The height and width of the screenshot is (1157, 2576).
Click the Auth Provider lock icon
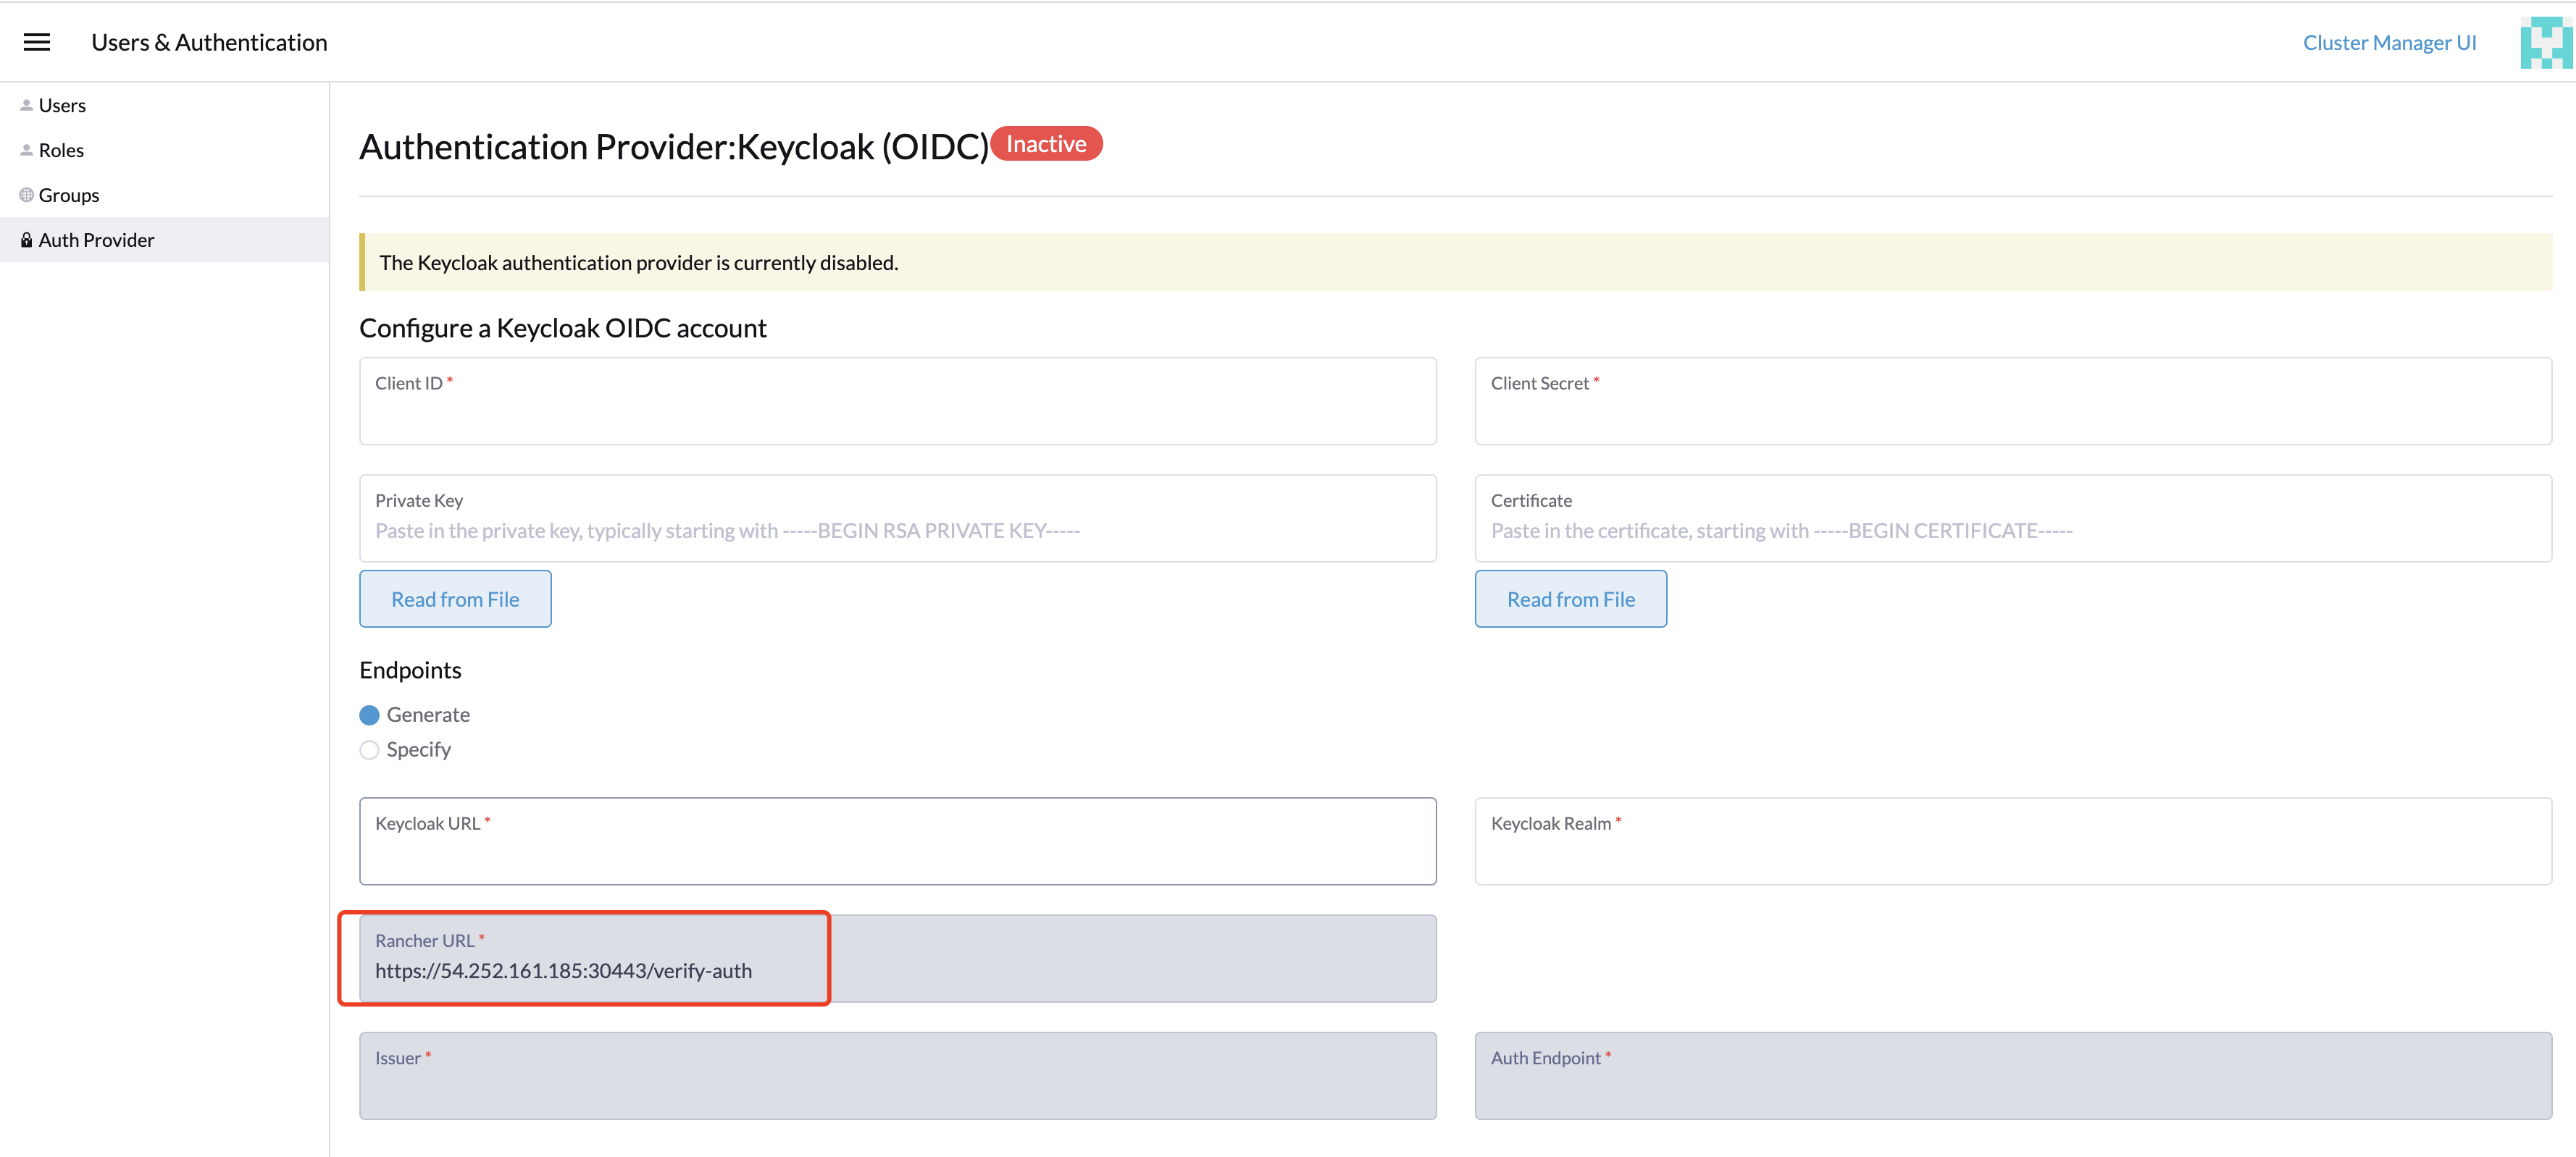pyautogui.click(x=26, y=240)
